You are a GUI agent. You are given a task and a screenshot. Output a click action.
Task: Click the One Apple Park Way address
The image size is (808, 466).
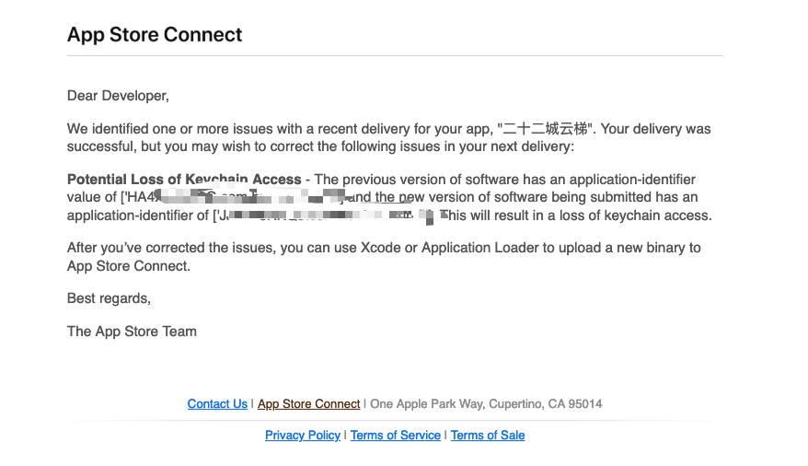coord(486,404)
